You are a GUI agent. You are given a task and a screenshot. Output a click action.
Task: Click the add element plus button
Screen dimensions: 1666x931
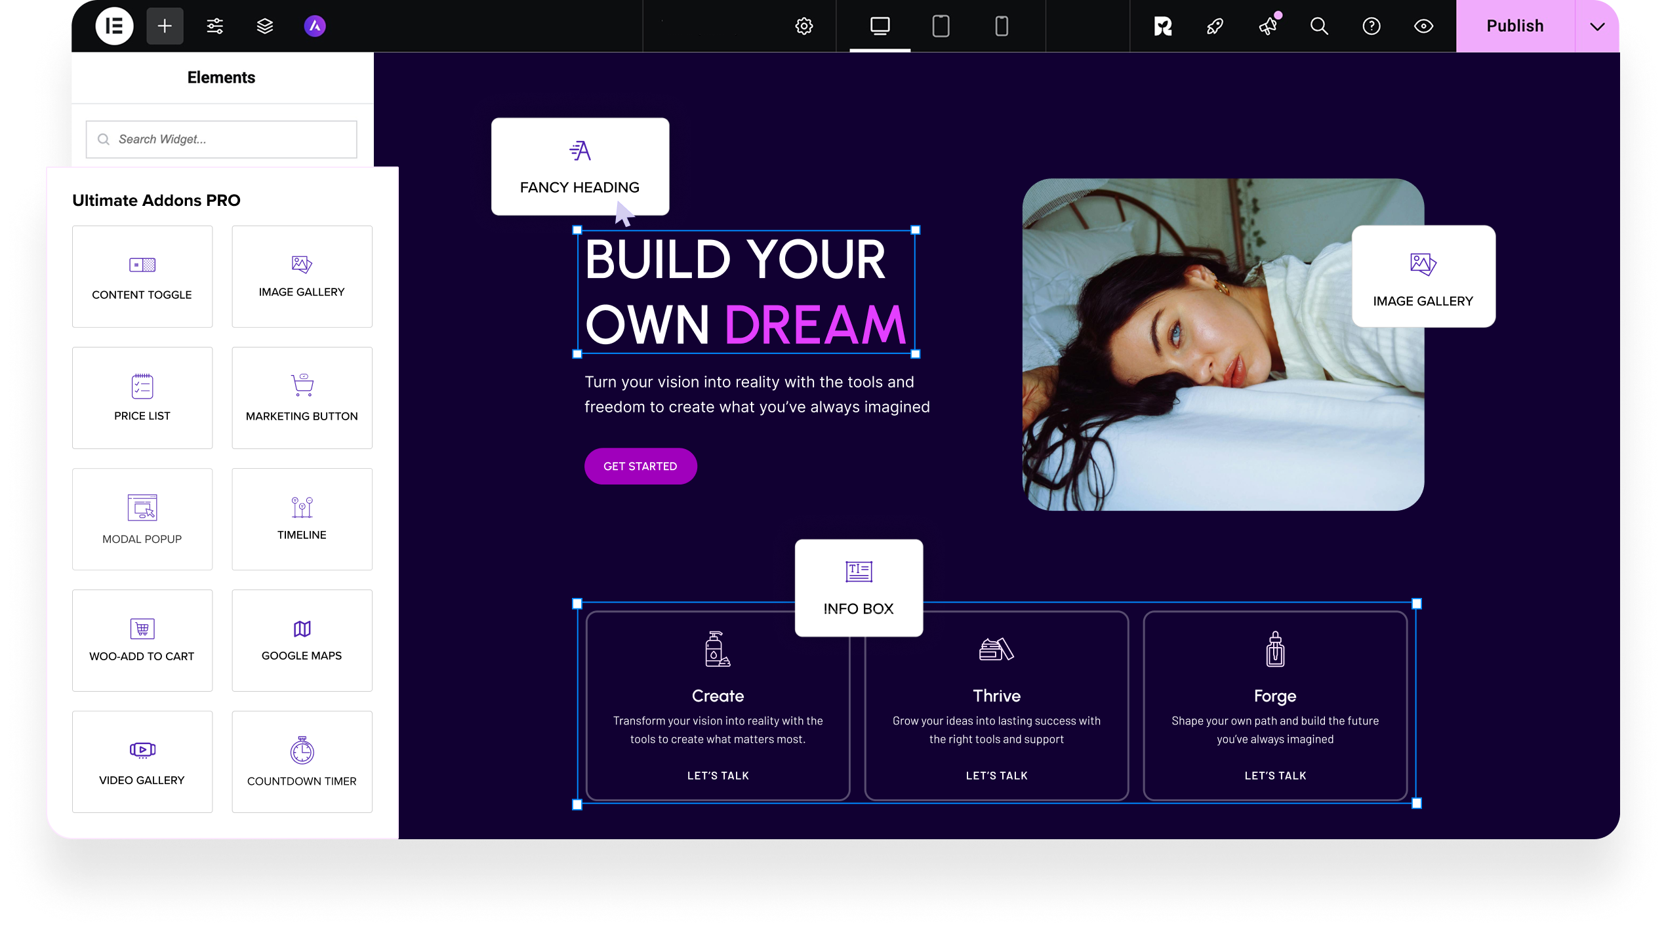(165, 26)
